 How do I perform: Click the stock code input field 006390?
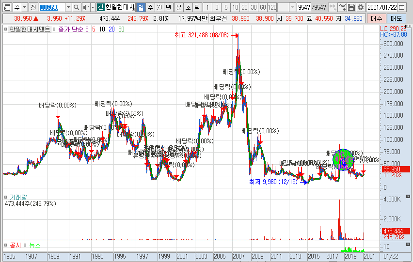pos(51,7)
